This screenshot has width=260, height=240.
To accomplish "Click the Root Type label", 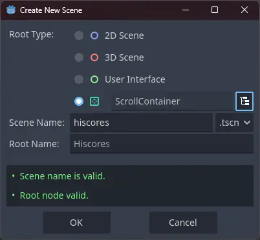I will pyautogui.click(x=32, y=34).
